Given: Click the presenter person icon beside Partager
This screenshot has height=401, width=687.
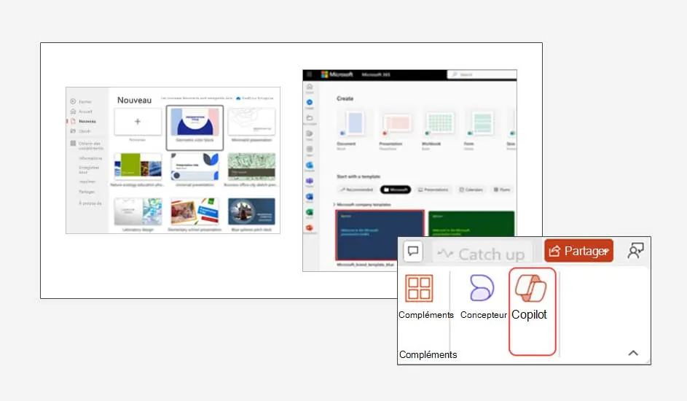Looking at the screenshot, I should pyautogui.click(x=635, y=252).
